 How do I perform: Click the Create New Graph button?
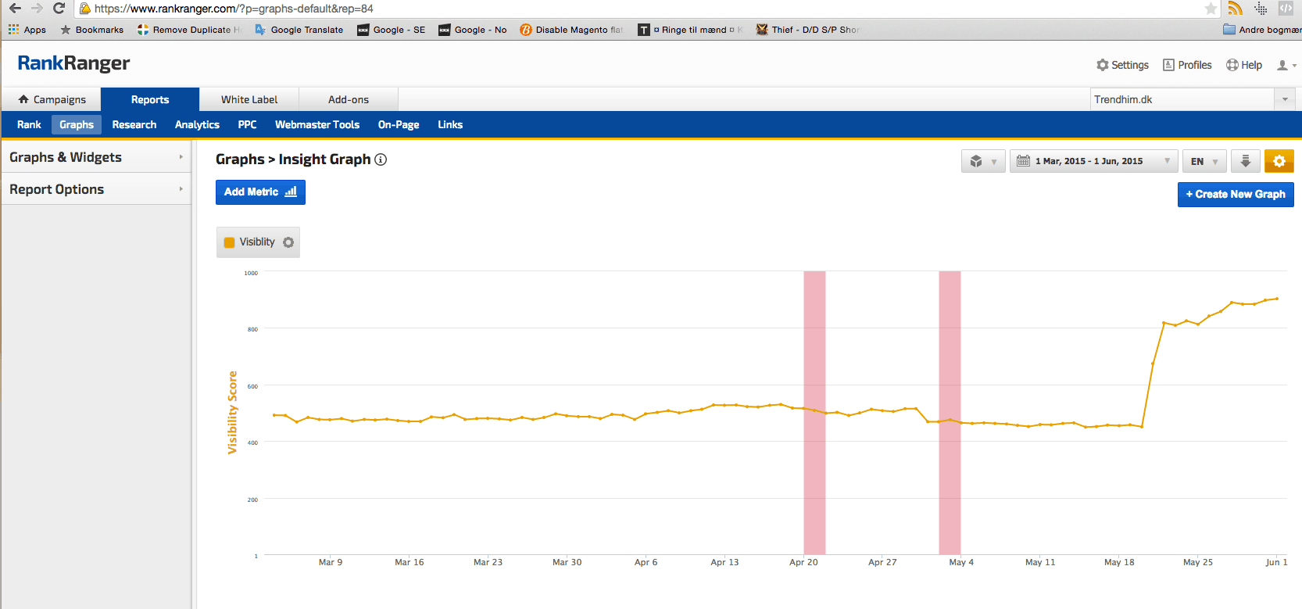(x=1235, y=194)
